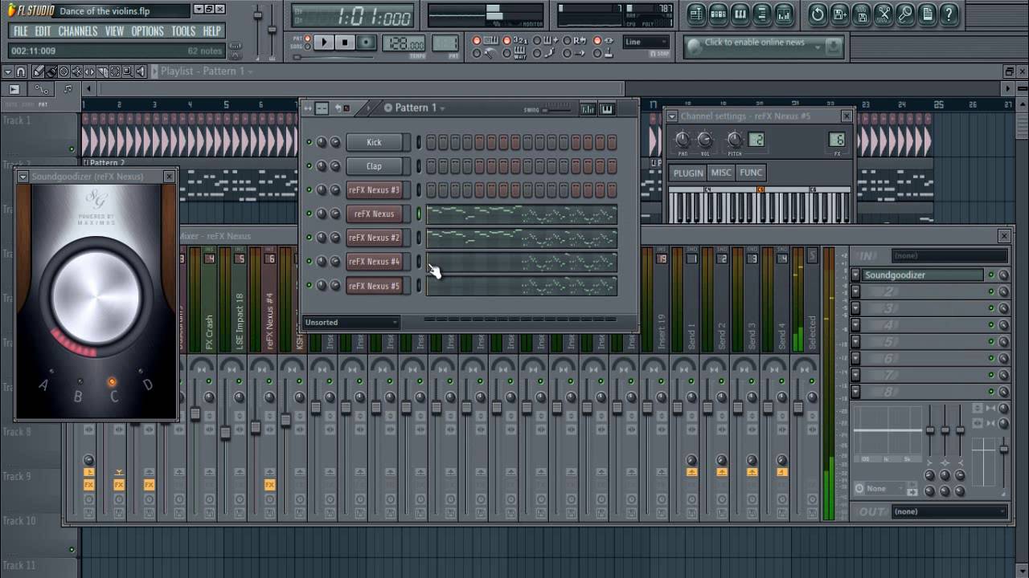Choose the Select tool in Playlist toolbar
The height and width of the screenshot is (578, 1029).
[x=115, y=71]
